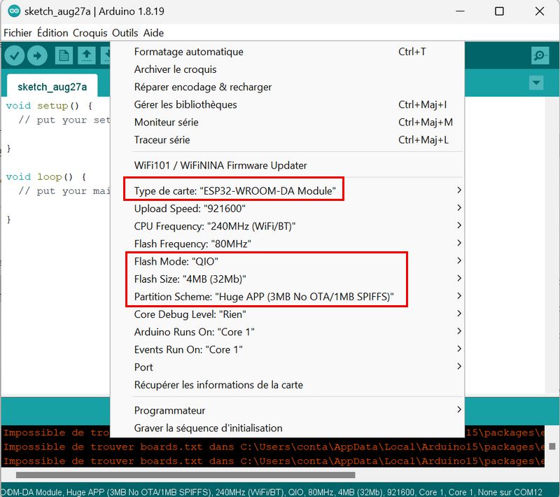Open Events Run On submenu
The height and width of the screenshot is (497, 560).
pos(287,349)
